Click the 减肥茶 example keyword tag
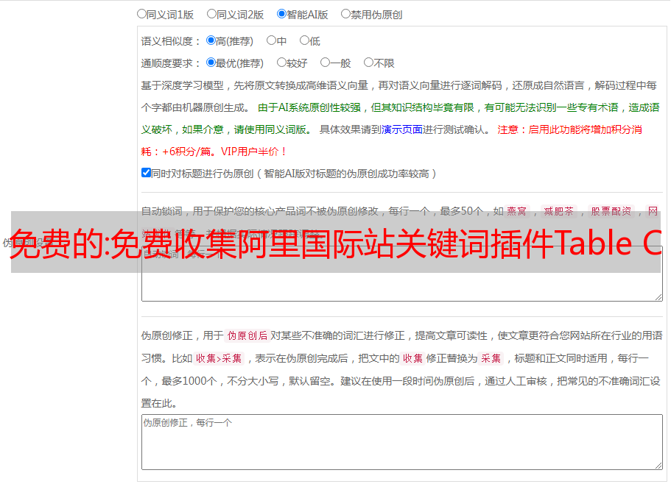This screenshot has width=671, height=484. click(558, 211)
